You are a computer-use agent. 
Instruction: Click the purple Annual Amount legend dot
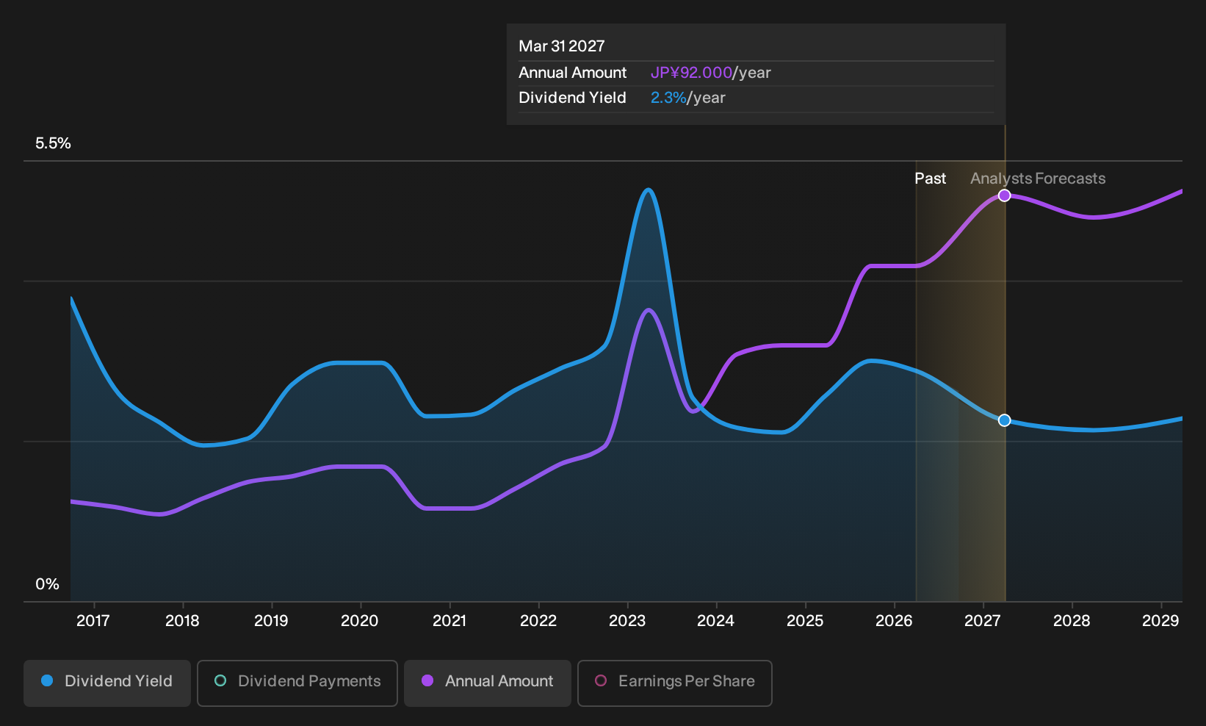[x=427, y=680]
